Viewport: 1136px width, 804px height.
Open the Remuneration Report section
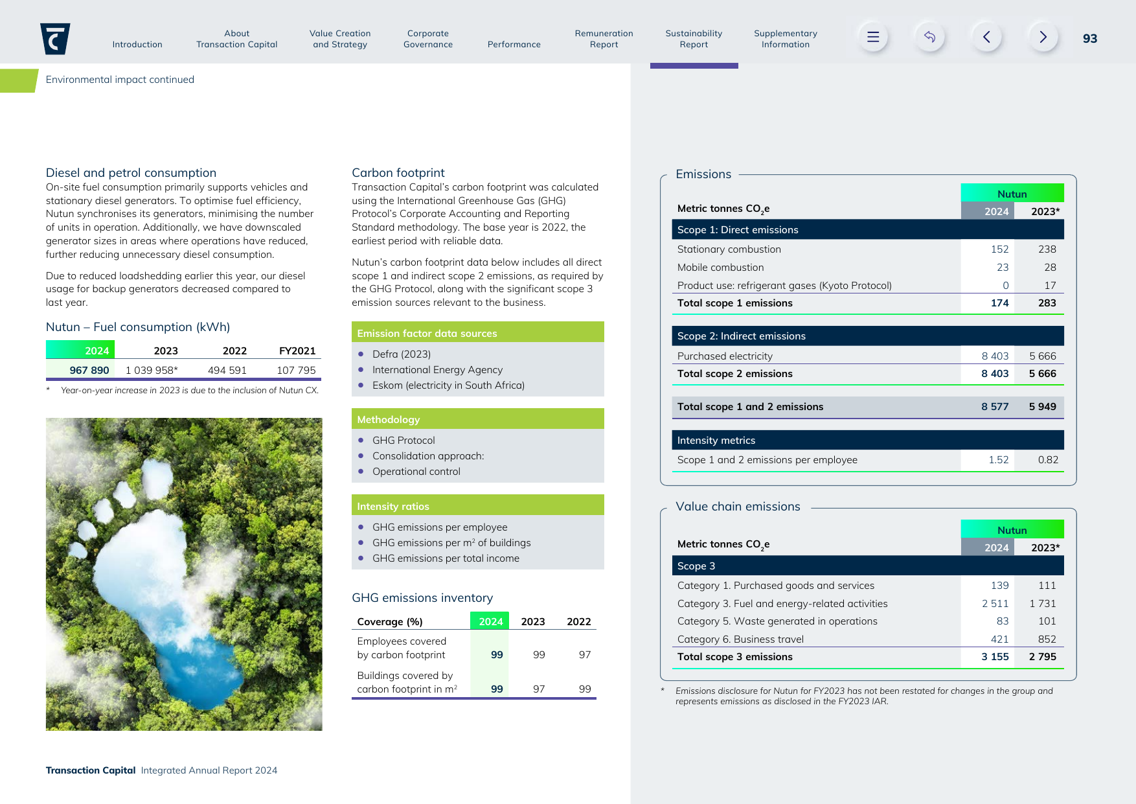tap(604, 39)
